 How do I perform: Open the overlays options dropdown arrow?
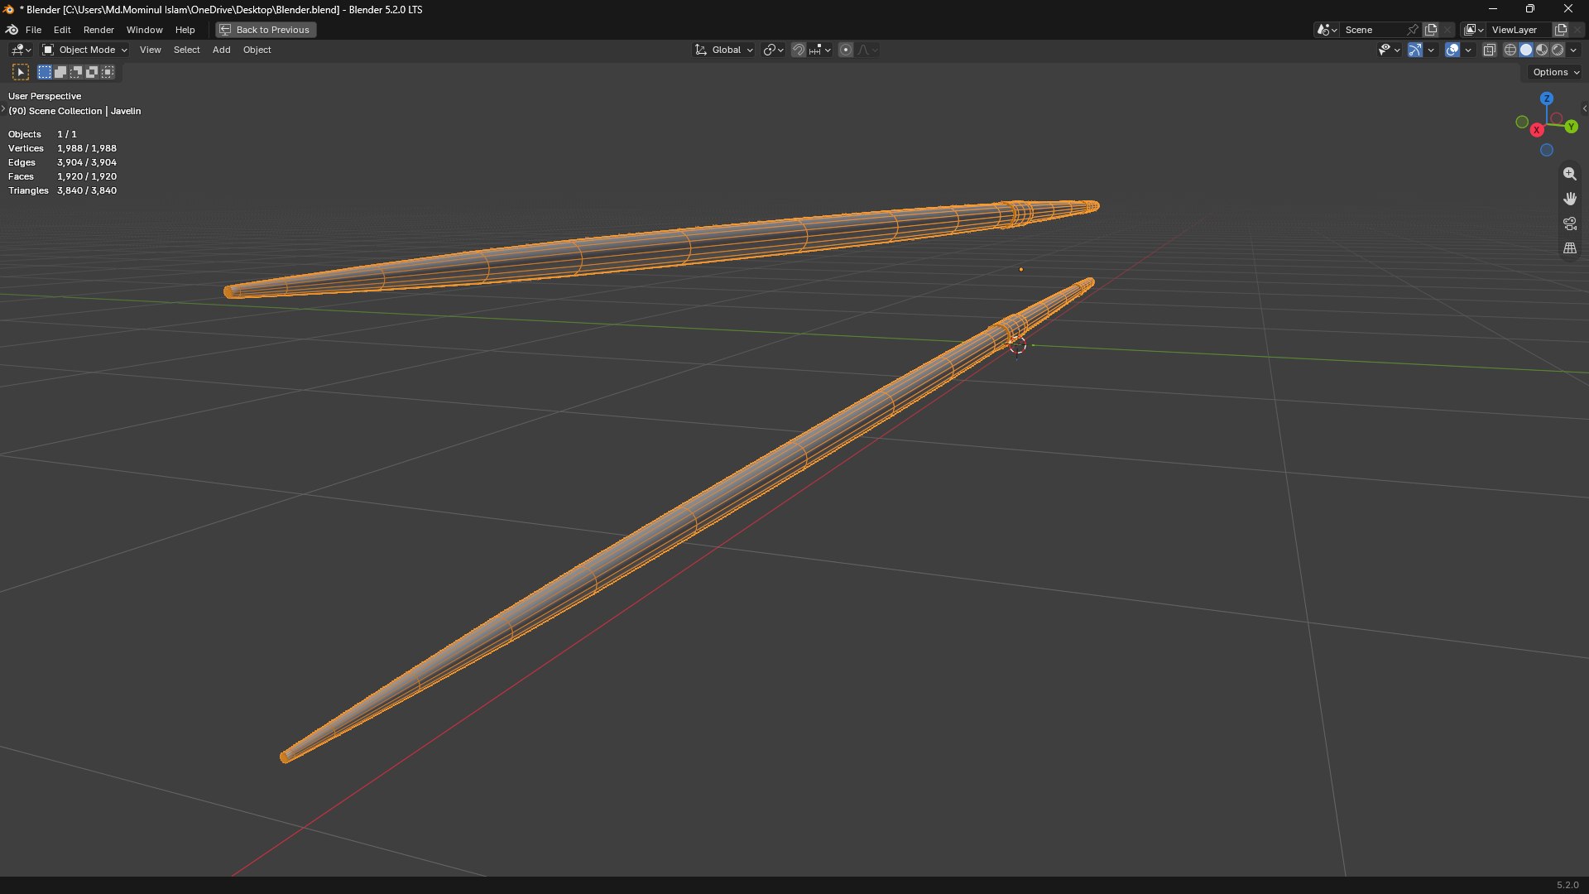1468,50
